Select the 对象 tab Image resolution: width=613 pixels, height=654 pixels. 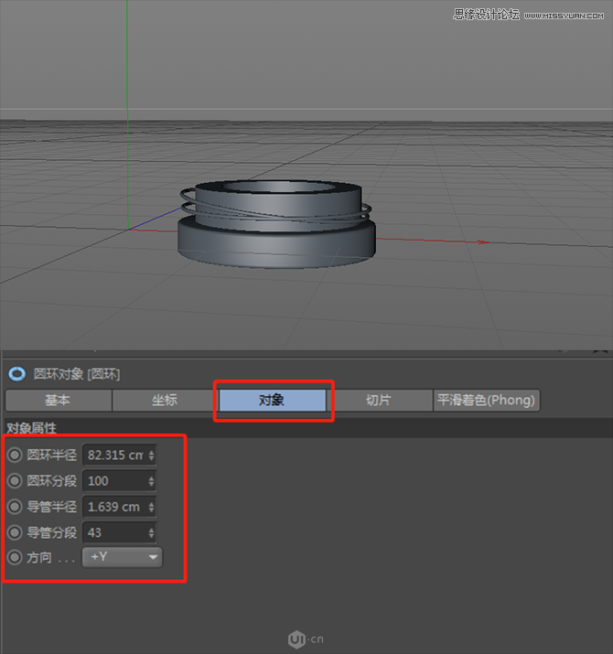(x=272, y=401)
